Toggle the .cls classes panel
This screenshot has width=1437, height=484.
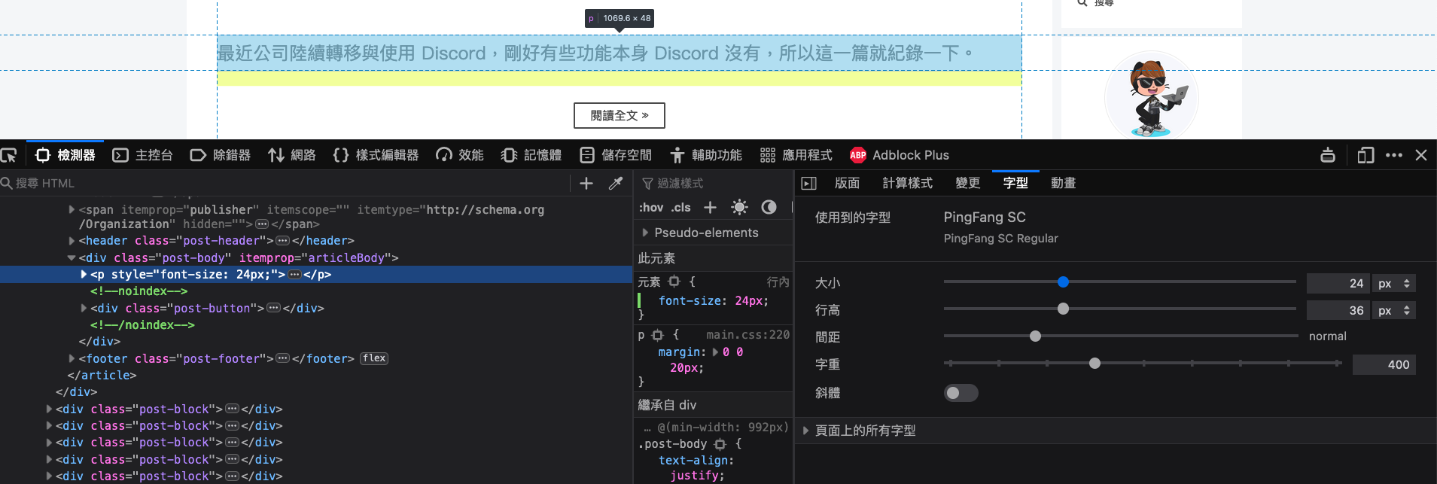coord(681,208)
